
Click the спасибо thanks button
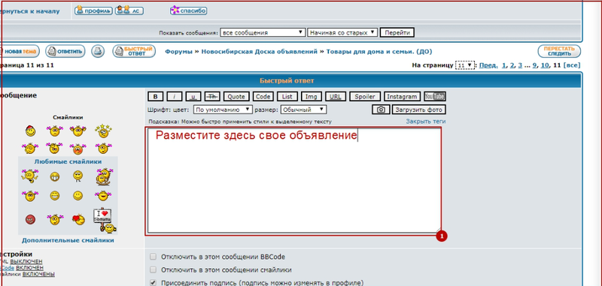tap(189, 11)
